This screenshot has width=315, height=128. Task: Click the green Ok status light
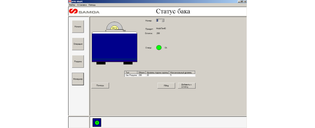click(x=159, y=48)
